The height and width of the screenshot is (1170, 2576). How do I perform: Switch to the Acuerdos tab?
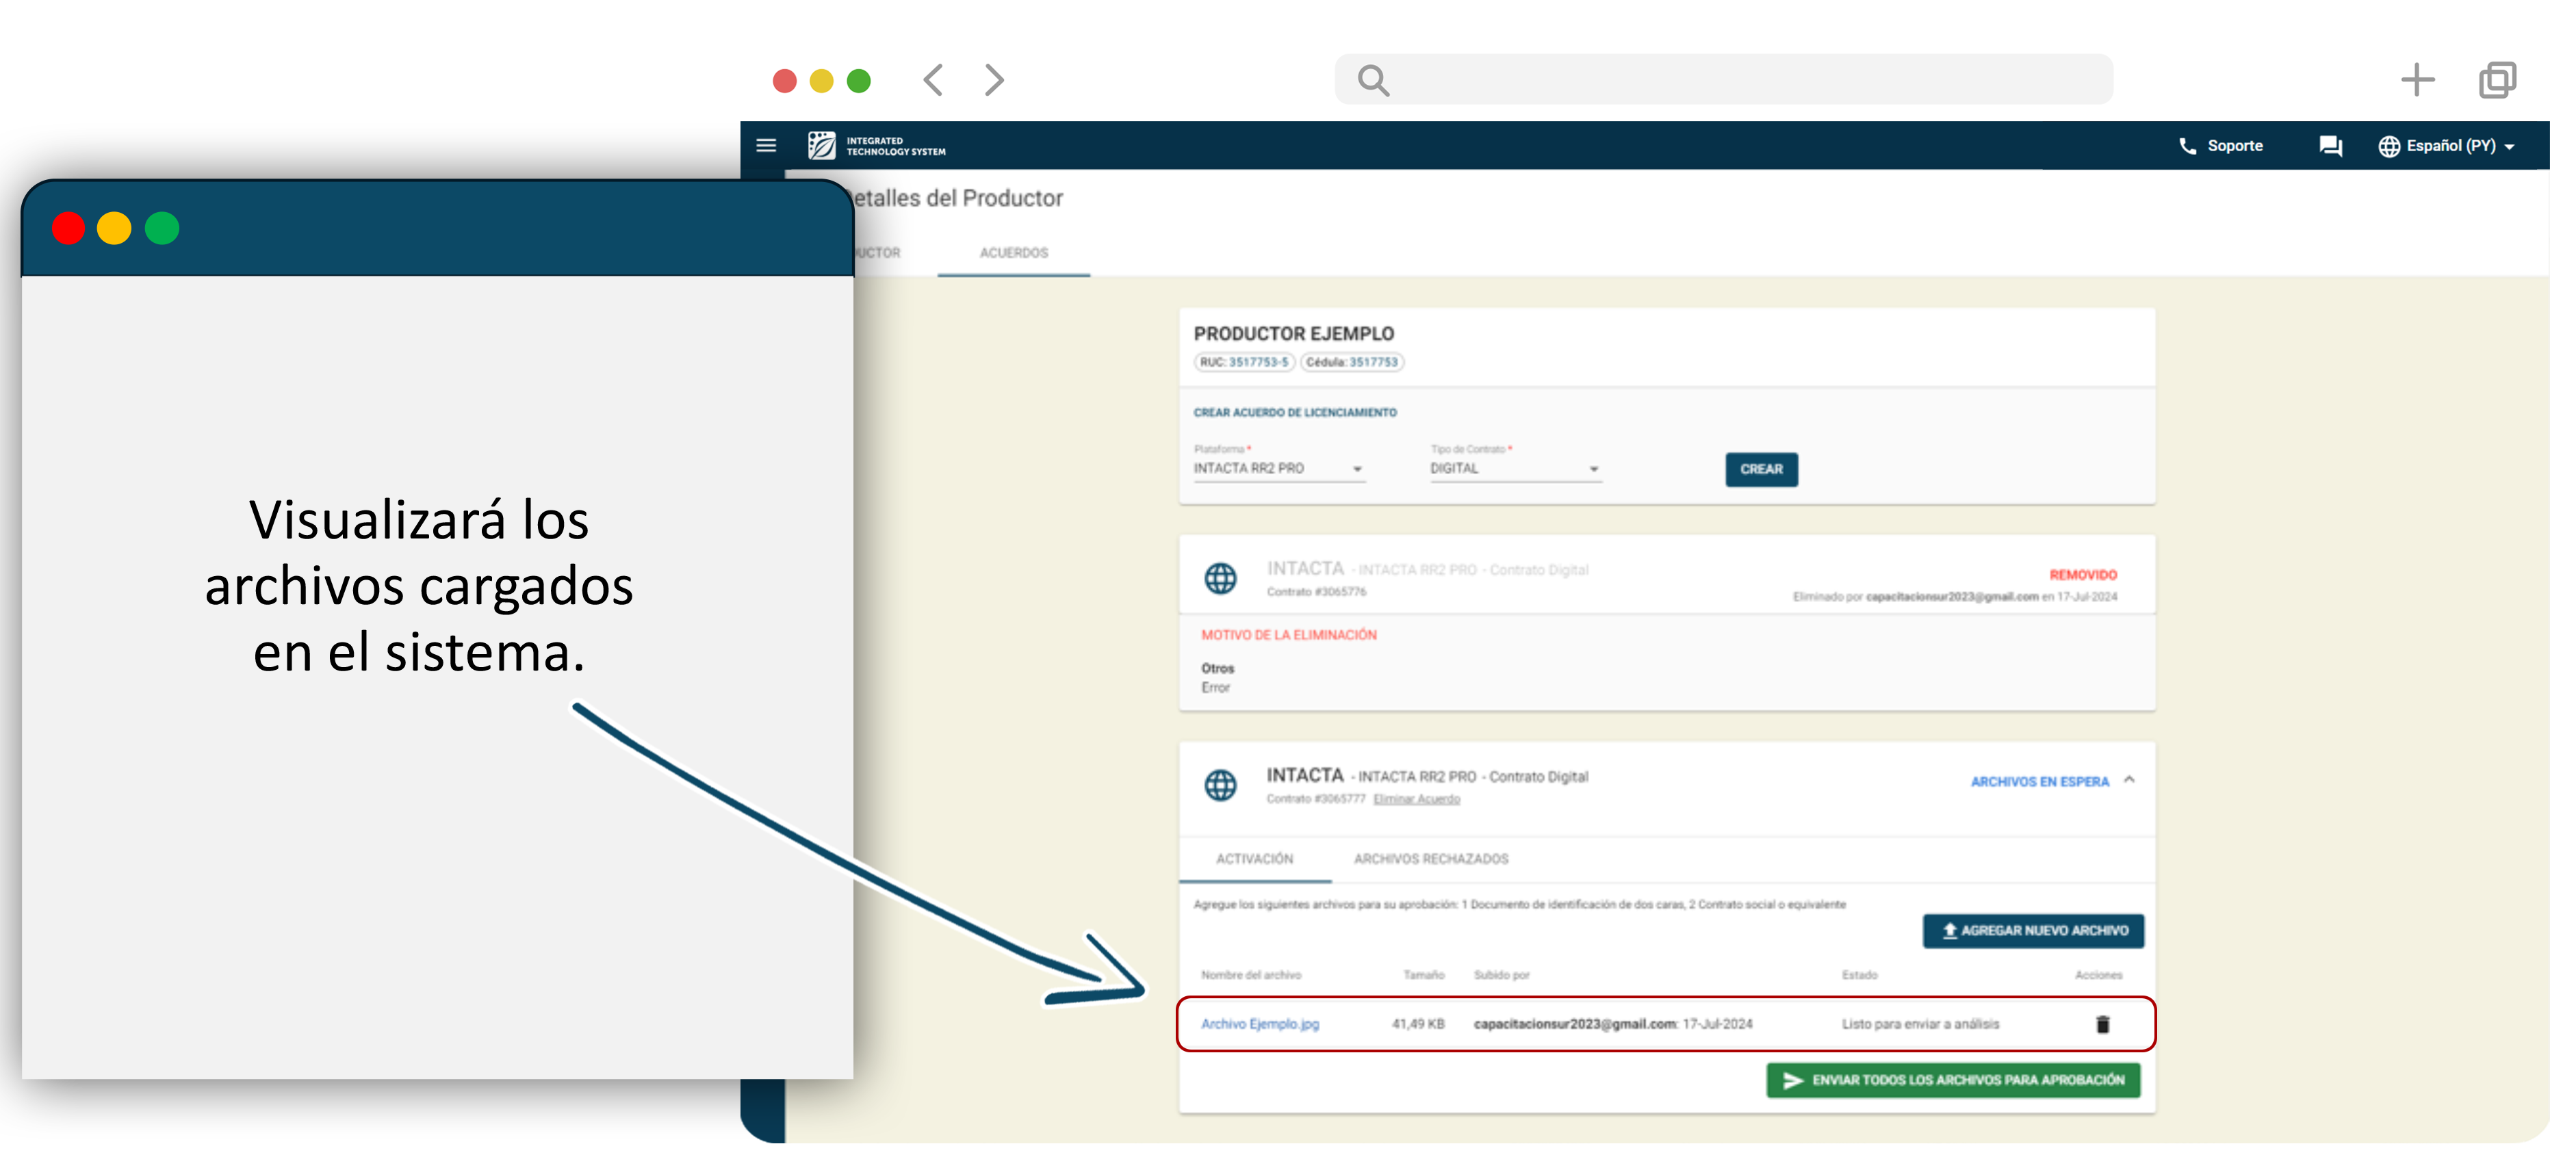pyautogui.click(x=1013, y=253)
